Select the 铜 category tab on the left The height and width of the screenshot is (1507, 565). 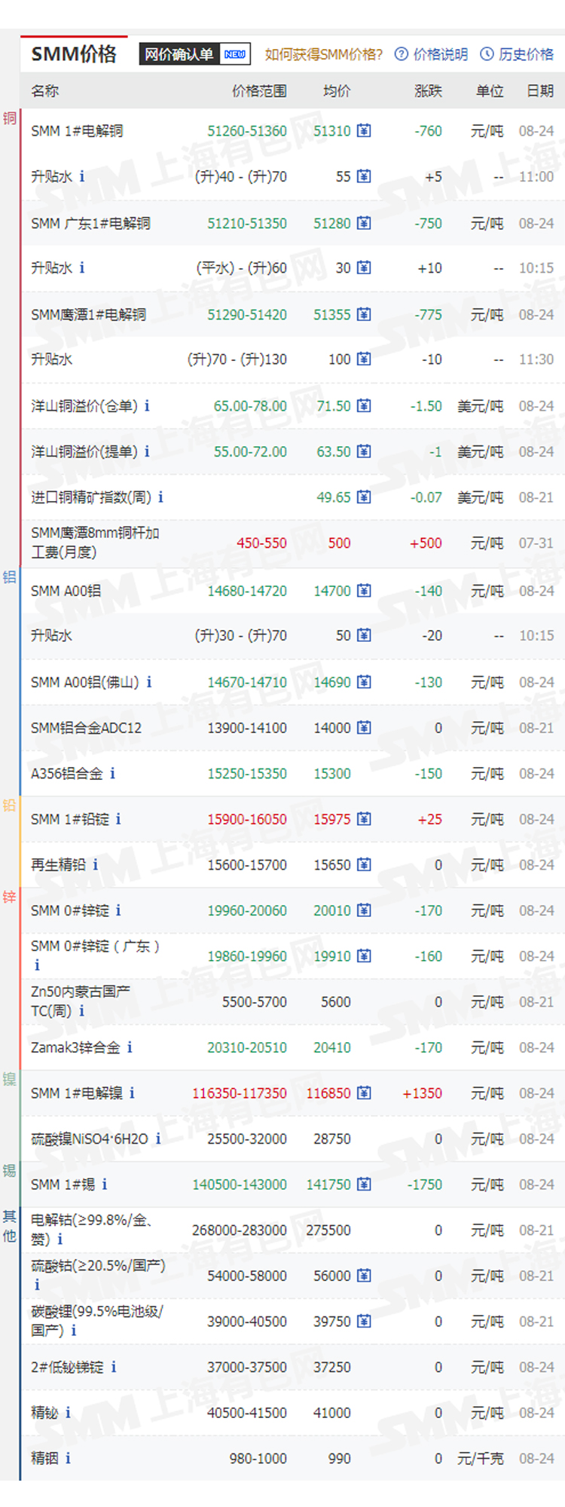click(x=10, y=118)
